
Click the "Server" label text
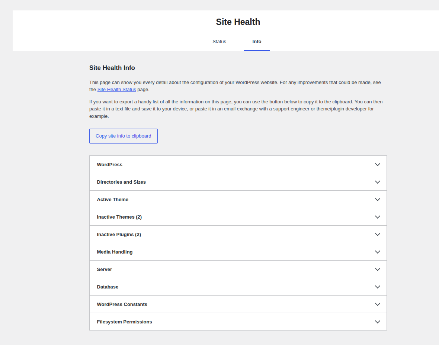(x=105, y=270)
